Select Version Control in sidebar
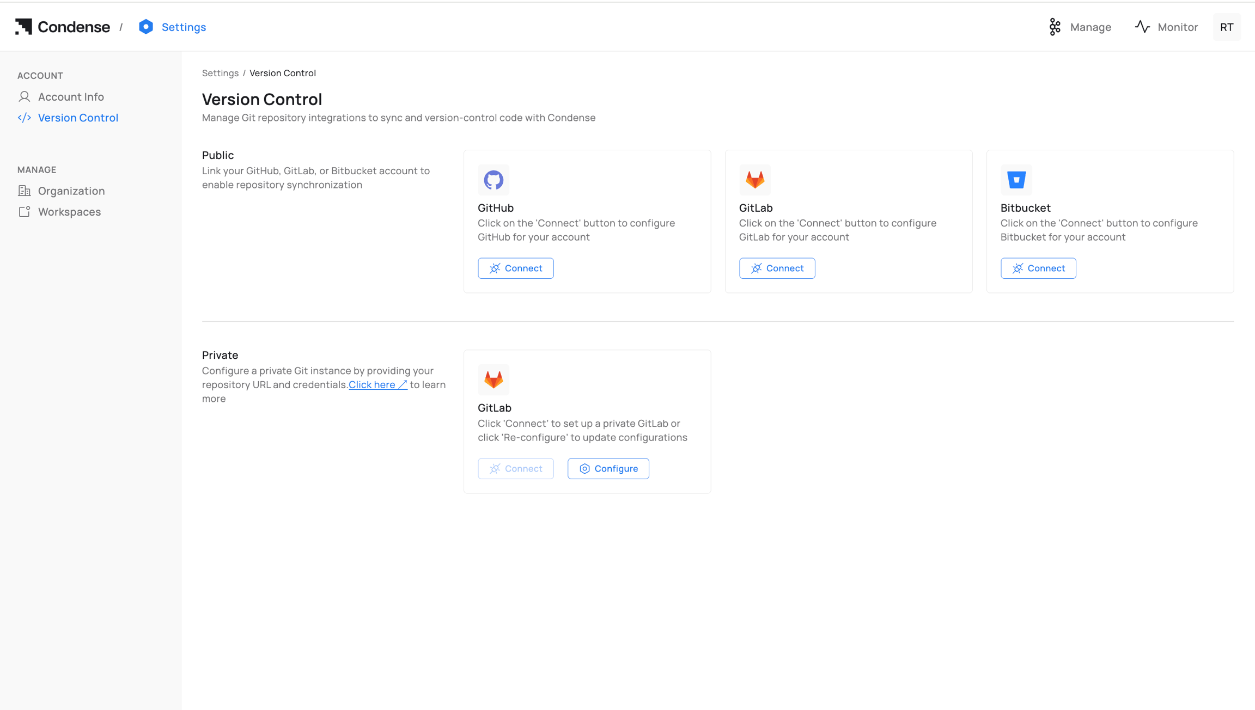Image resolution: width=1255 pixels, height=710 pixels. coord(78,118)
